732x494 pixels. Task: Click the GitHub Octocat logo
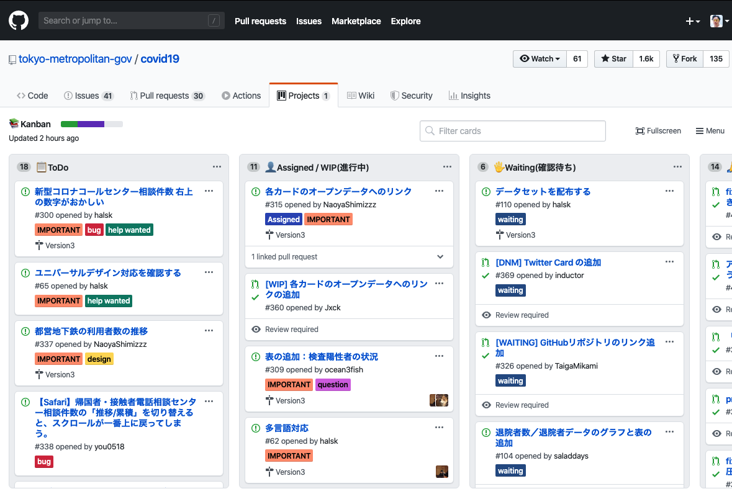[19, 20]
